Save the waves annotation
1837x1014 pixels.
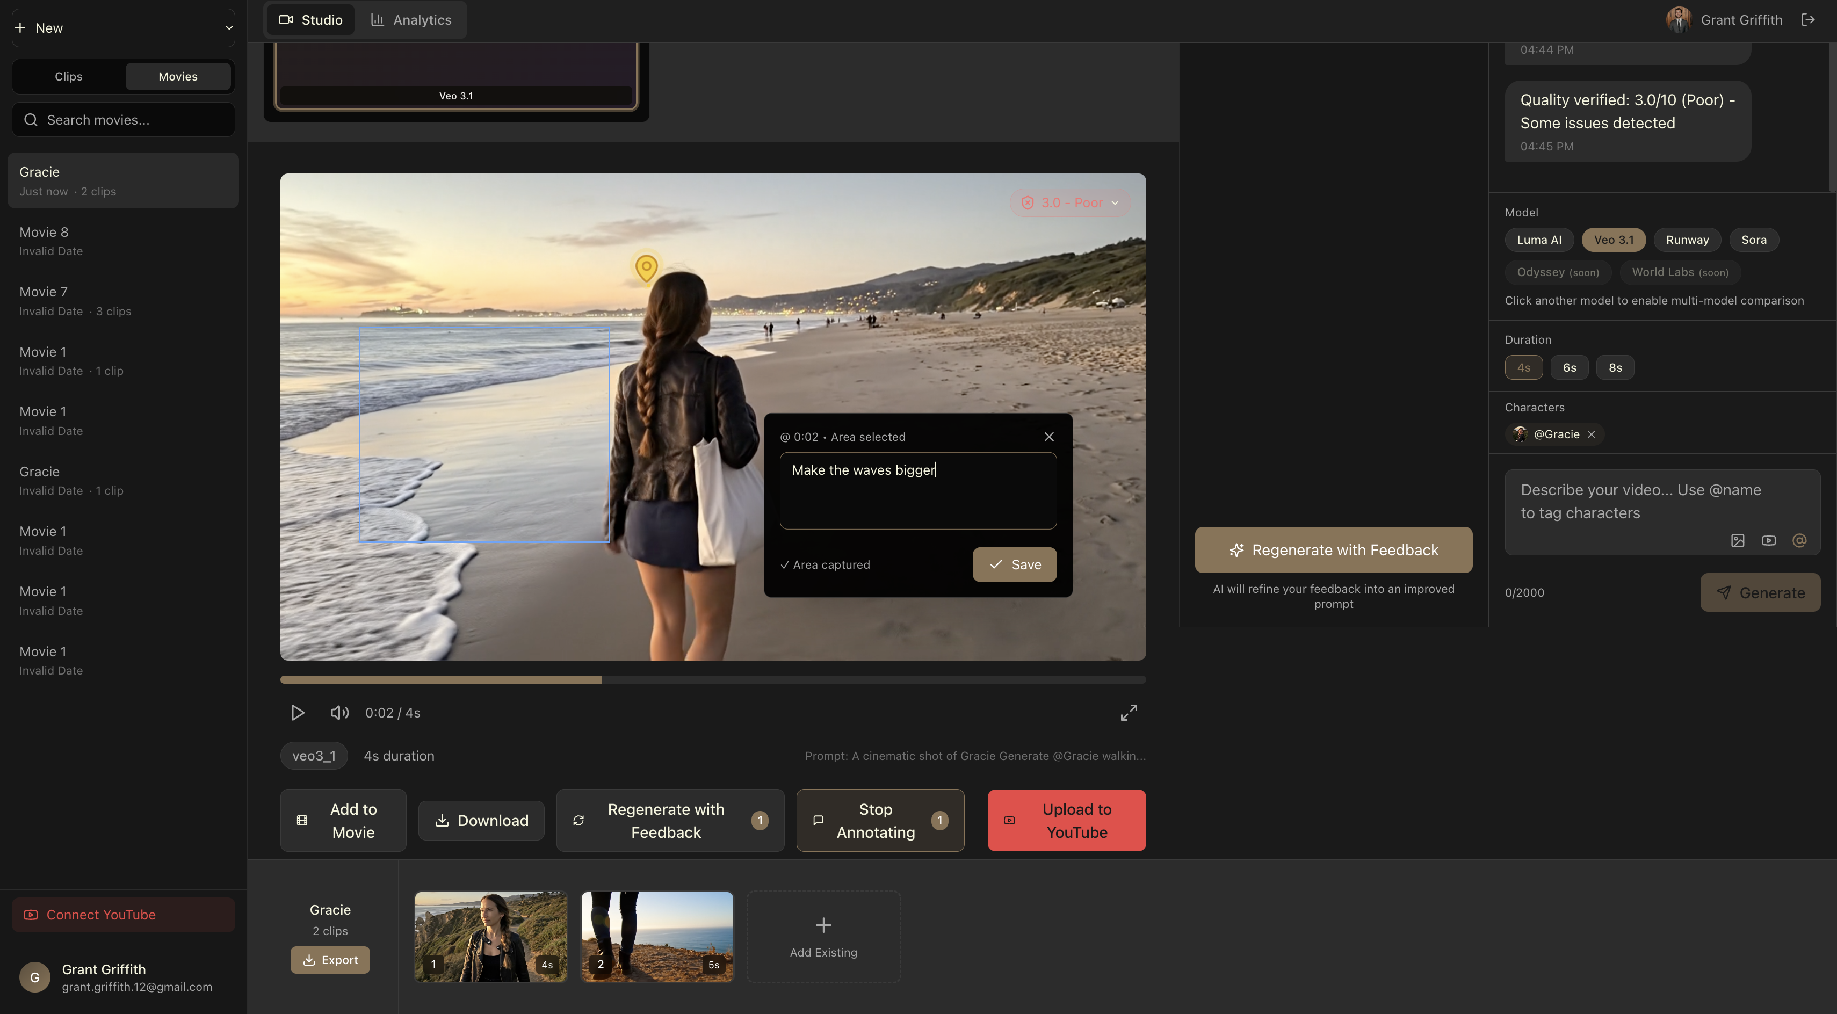1014,565
